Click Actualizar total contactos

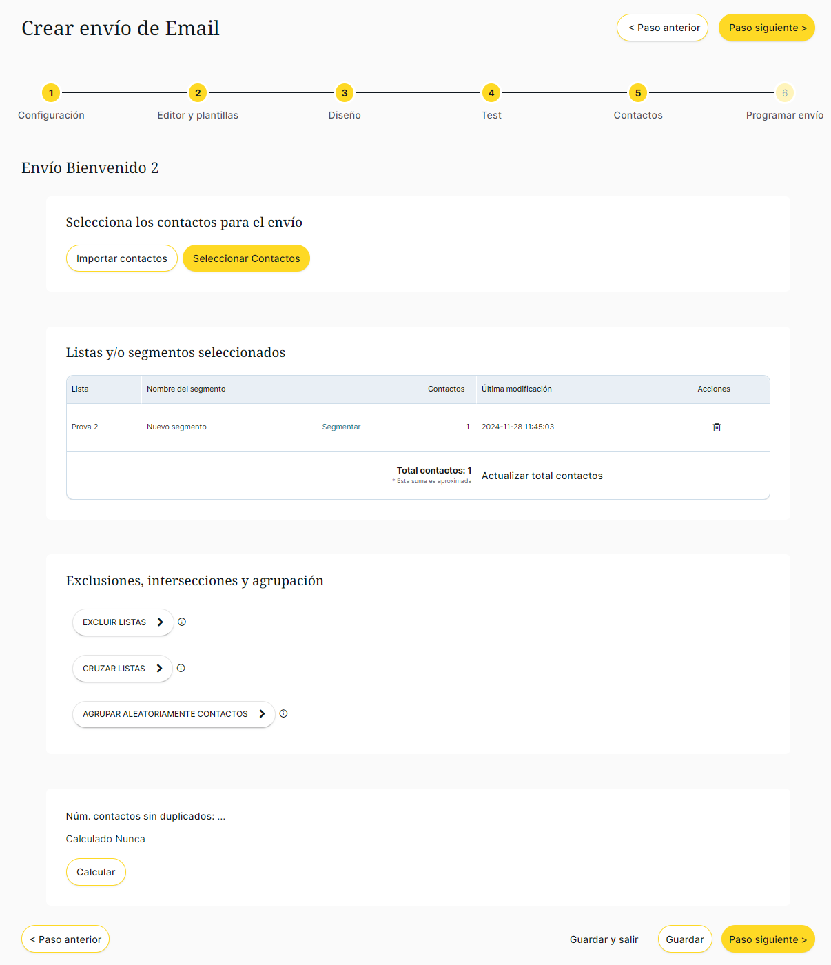click(x=542, y=476)
